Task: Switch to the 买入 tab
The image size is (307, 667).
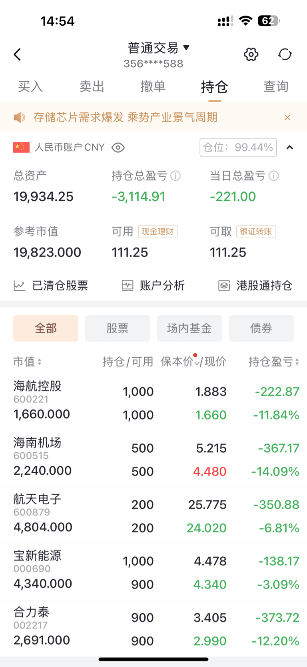Action: (30, 87)
